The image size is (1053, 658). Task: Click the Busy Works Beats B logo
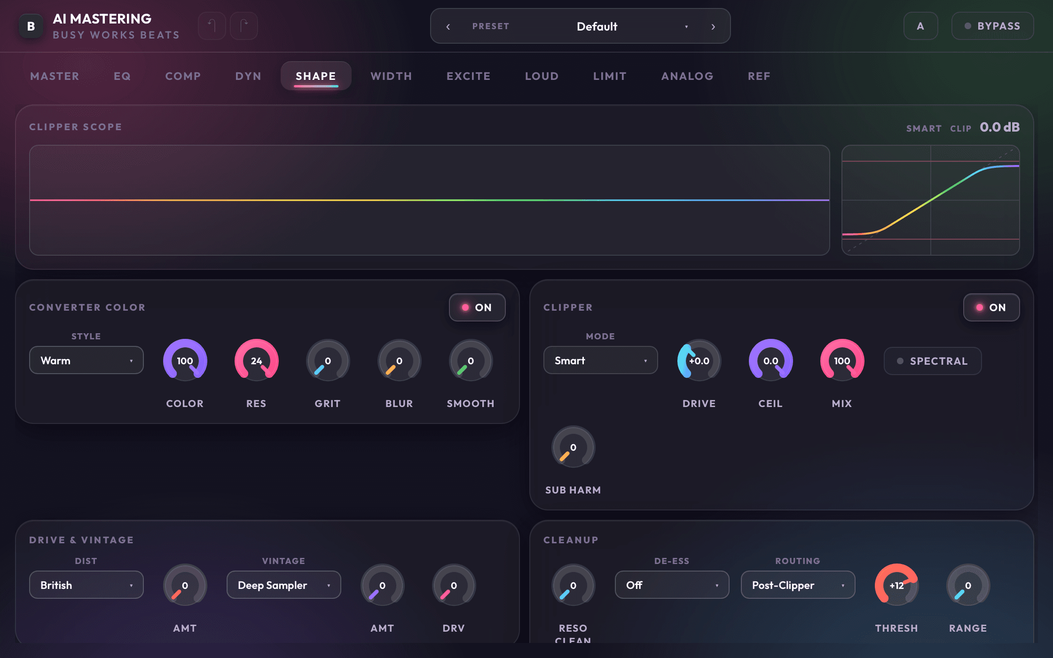click(31, 26)
